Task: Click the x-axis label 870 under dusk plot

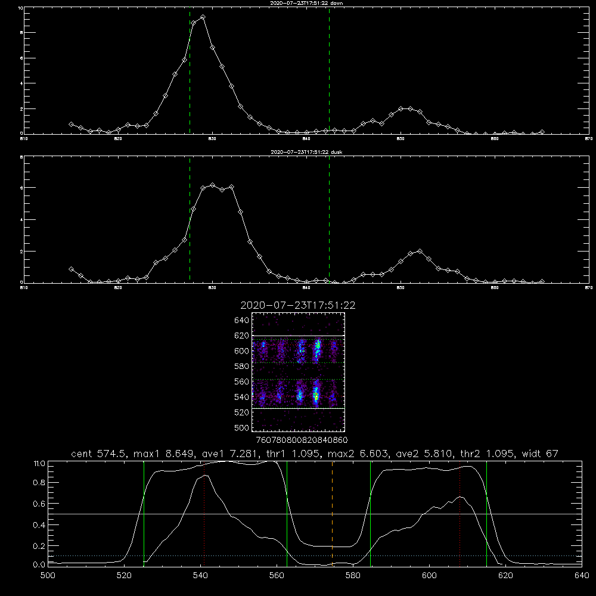Action: click(x=588, y=288)
